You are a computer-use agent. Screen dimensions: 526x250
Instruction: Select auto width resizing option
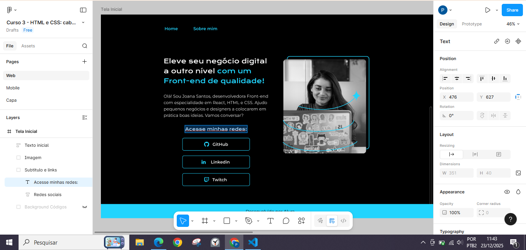click(452, 154)
